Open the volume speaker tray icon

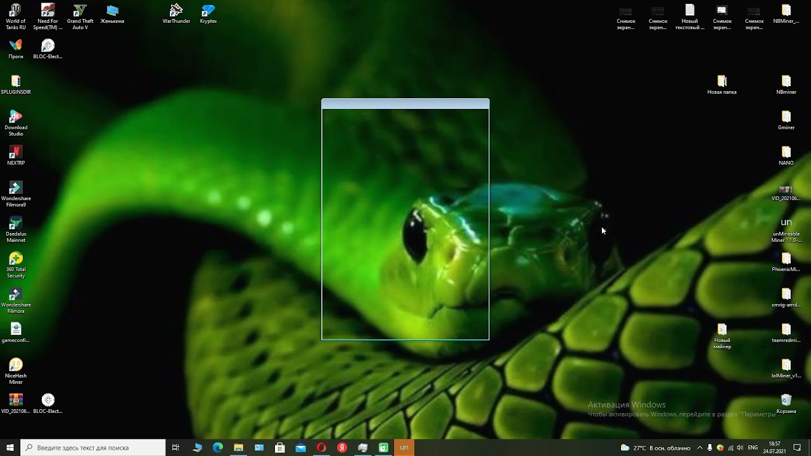coord(739,448)
